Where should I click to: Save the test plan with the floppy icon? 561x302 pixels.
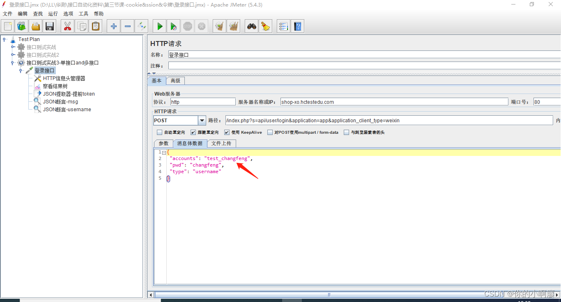[50, 26]
